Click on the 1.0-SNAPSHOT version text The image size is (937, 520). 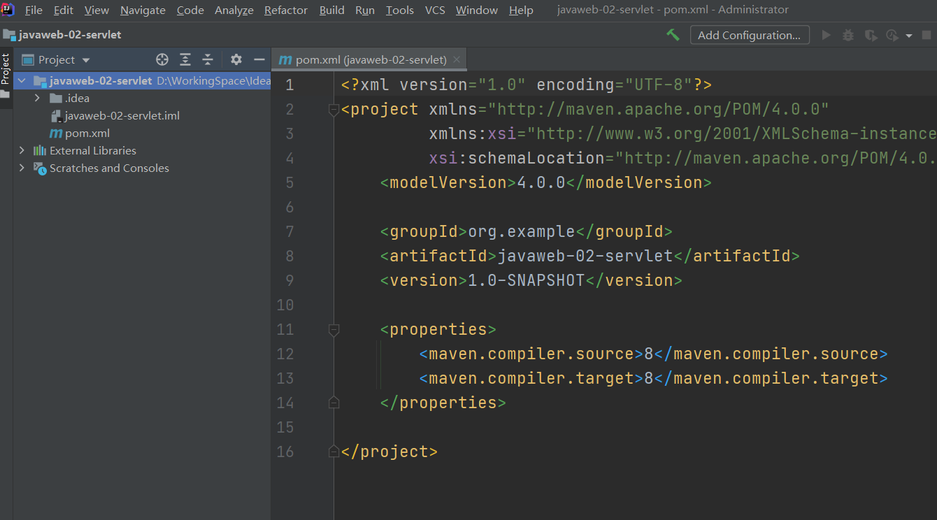pos(526,280)
